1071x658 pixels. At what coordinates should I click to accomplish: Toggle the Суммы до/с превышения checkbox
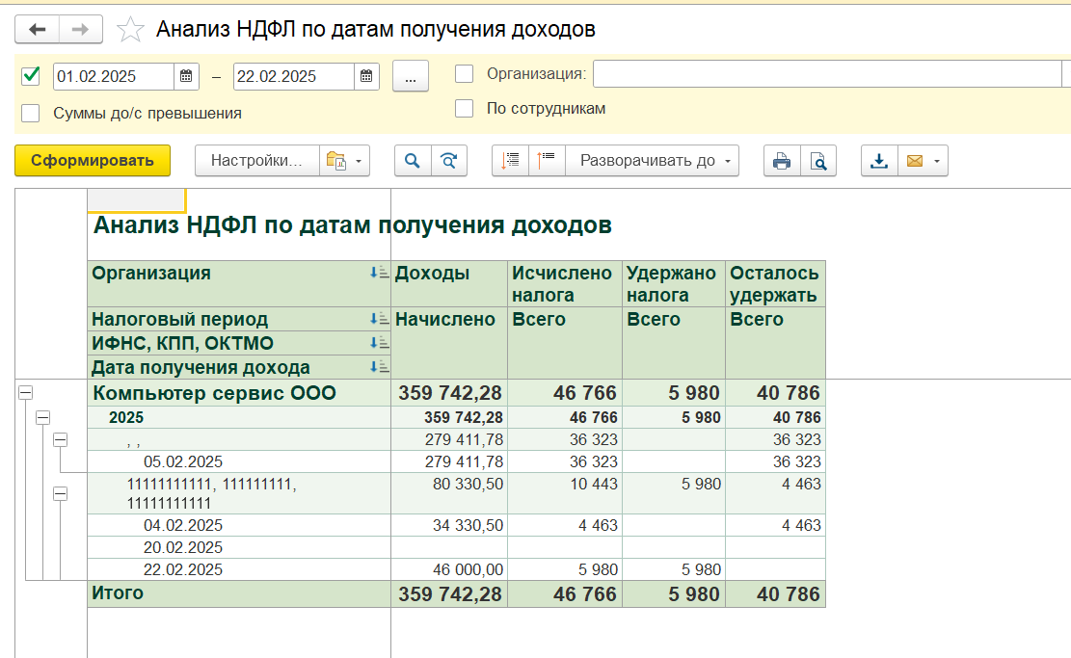[31, 114]
